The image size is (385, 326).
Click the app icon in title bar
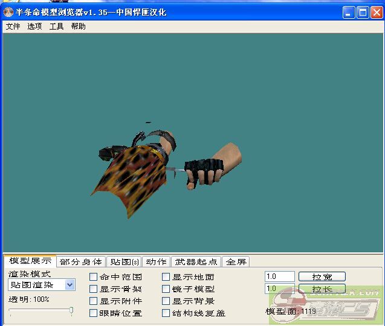pos(8,12)
